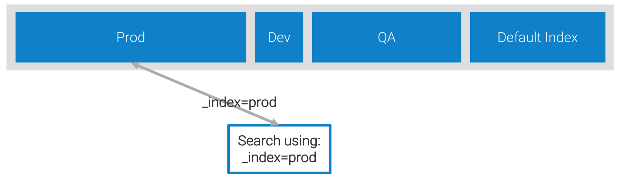
Task: Select the Default Index block
Action: coord(537,37)
